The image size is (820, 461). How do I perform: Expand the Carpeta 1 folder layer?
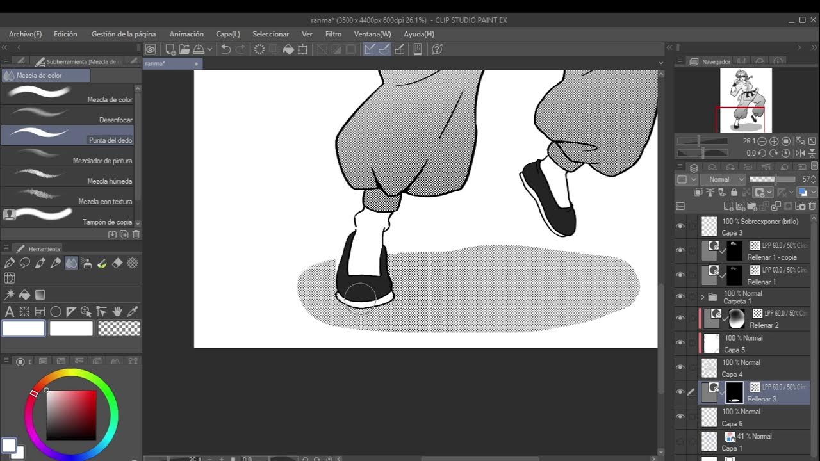point(703,297)
